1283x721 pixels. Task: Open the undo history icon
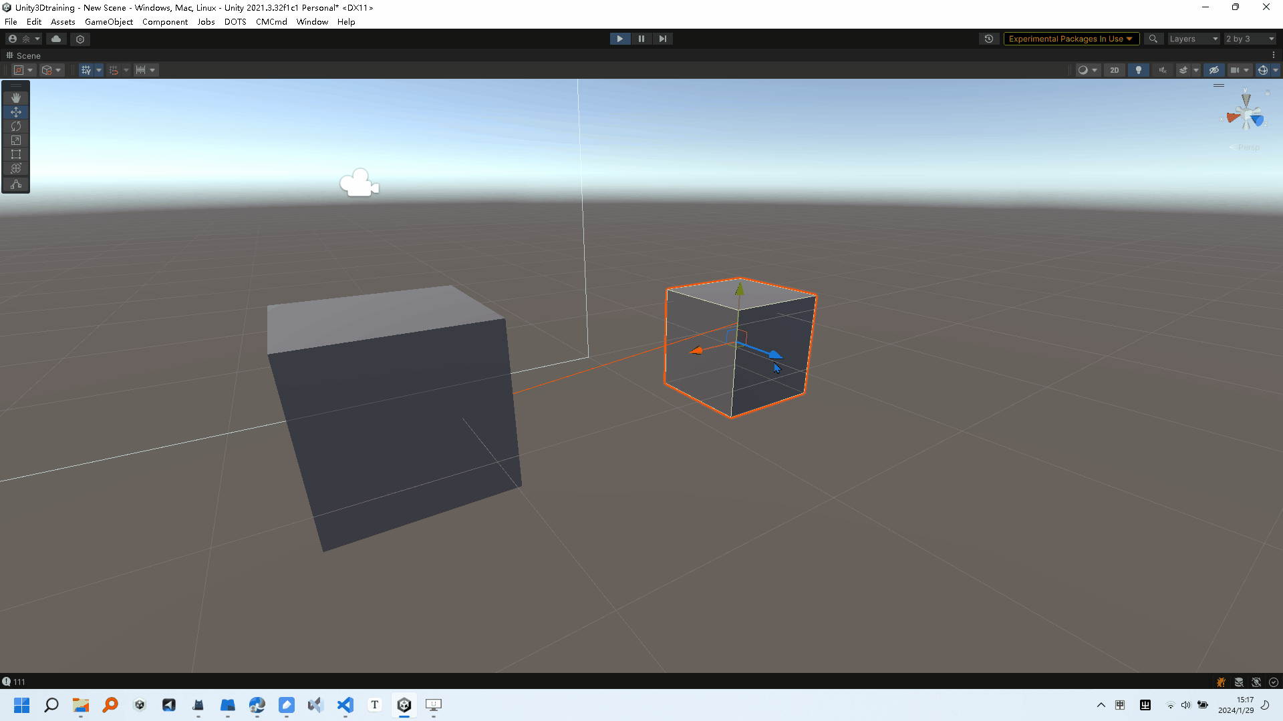pos(989,39)
